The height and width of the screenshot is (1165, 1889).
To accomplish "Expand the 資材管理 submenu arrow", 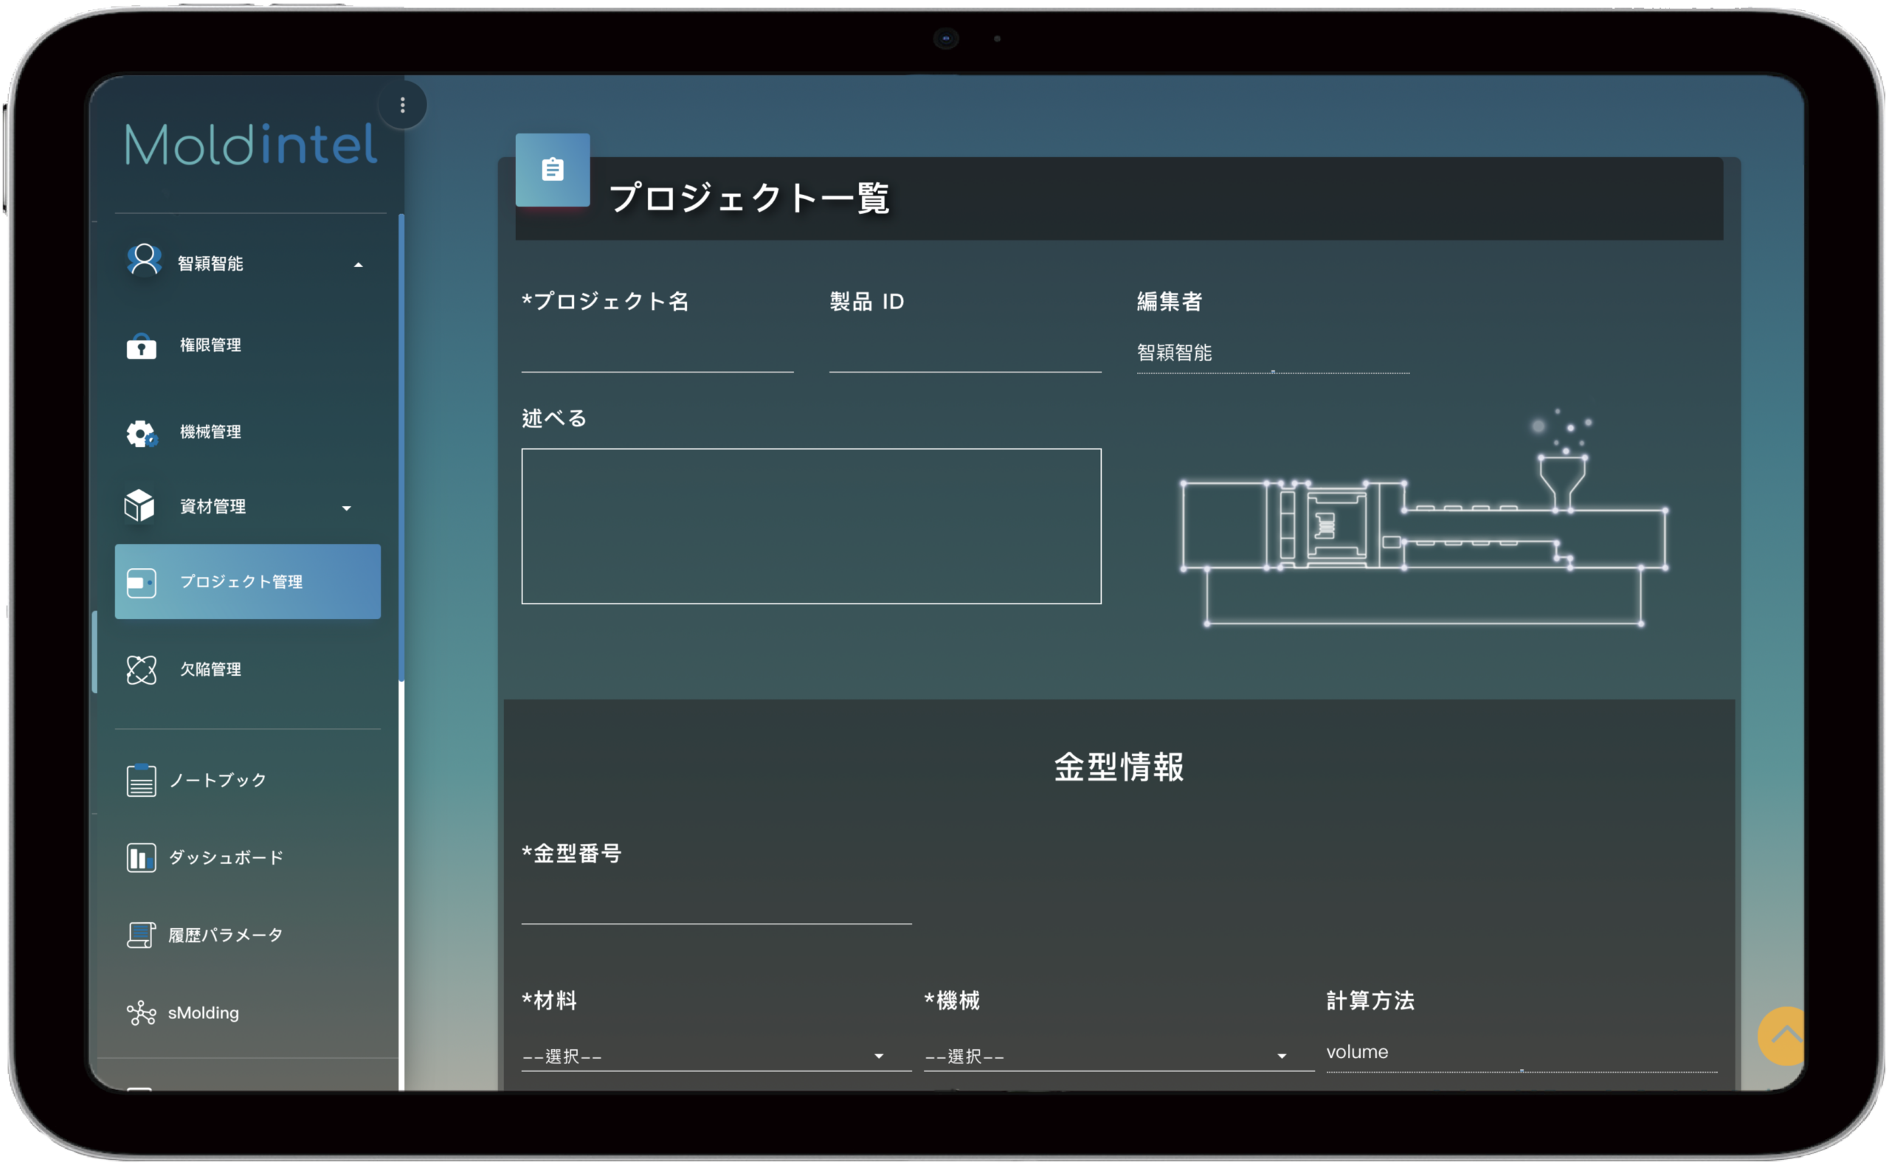I will pos(347,508).
